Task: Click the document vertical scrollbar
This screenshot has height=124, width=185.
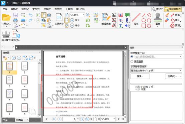Action: [125, 83]
